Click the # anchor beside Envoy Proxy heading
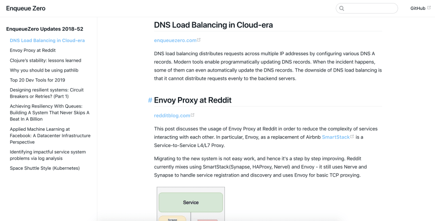Image resolution: width=435 pixels, height=221 pixels. click(x=150, y=100)
